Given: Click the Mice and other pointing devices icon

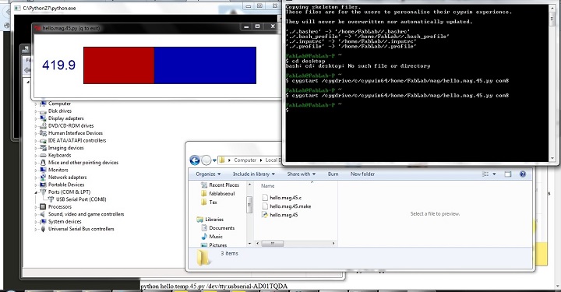Looking at the screenshot, I should click(44, 163).
